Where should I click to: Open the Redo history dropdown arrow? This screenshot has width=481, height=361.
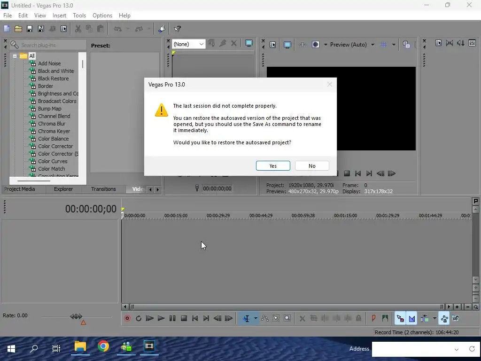click(x=149, y=29)
